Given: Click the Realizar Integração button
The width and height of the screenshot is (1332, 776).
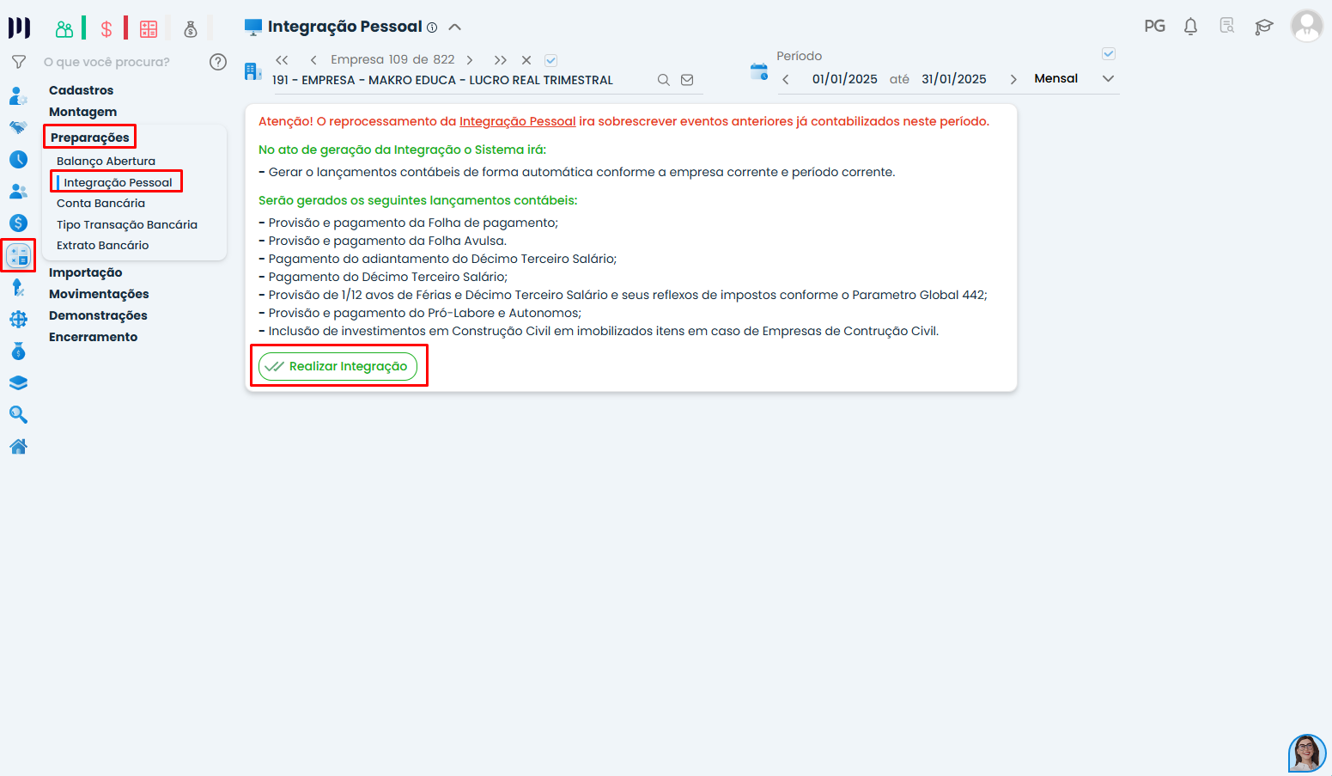Looking at the screenshot, I should pyautogui.click(x=338, y=366).
